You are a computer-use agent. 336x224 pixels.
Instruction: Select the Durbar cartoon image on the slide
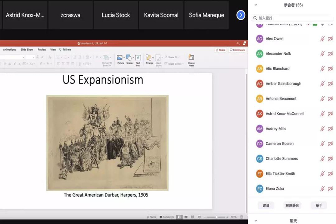click(x=108, y=143)
